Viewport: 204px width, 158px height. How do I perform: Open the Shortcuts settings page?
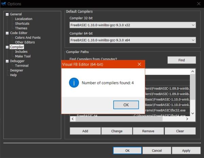pyautogui.click(x=22, y=23)
